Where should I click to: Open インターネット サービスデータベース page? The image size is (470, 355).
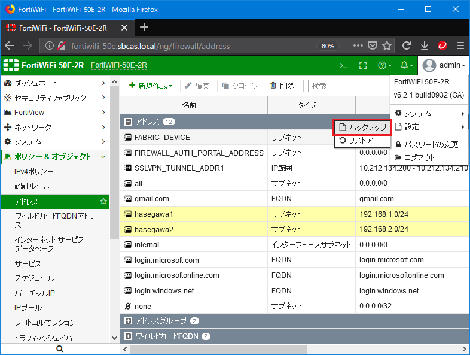pos(55,244)
